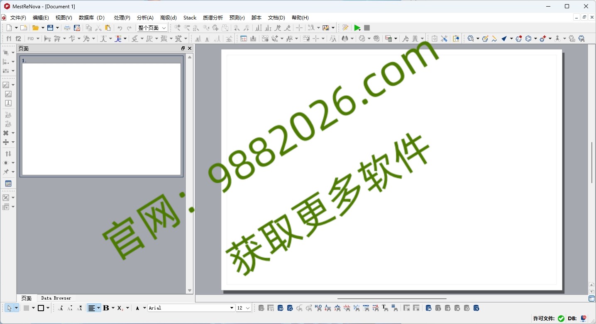Click the open folder icon
596x324 pixels.
point(36,28)
